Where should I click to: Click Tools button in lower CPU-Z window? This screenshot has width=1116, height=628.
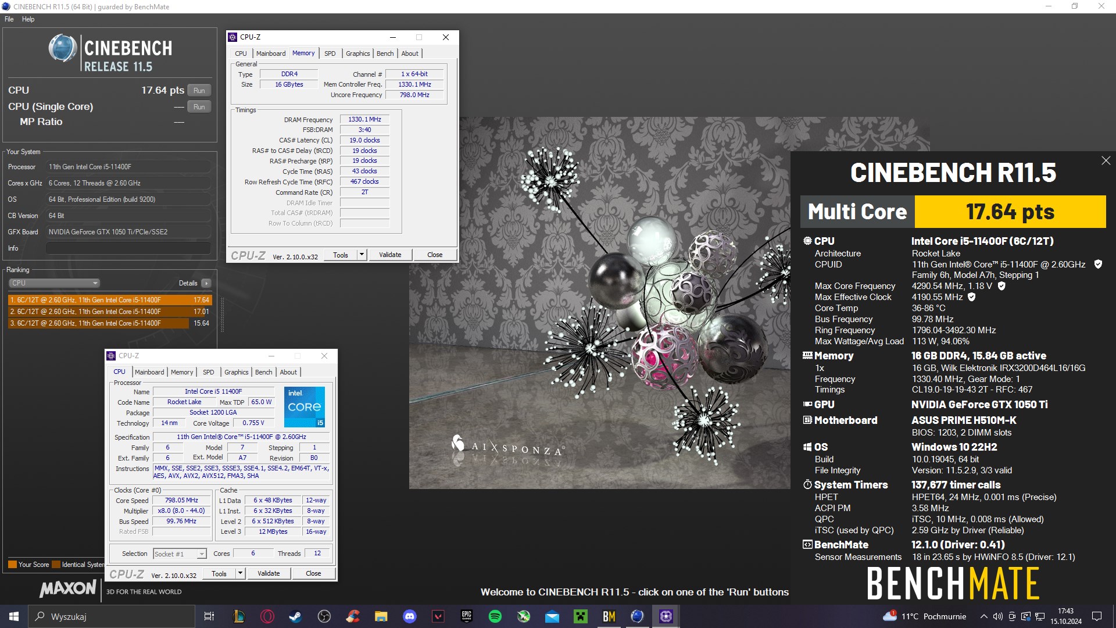(x=219, y=573)
